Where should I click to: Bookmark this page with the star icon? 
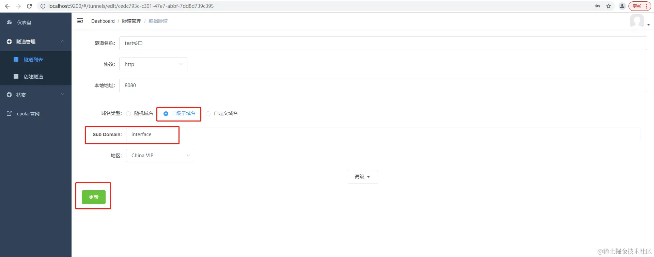tap(609, 6)
